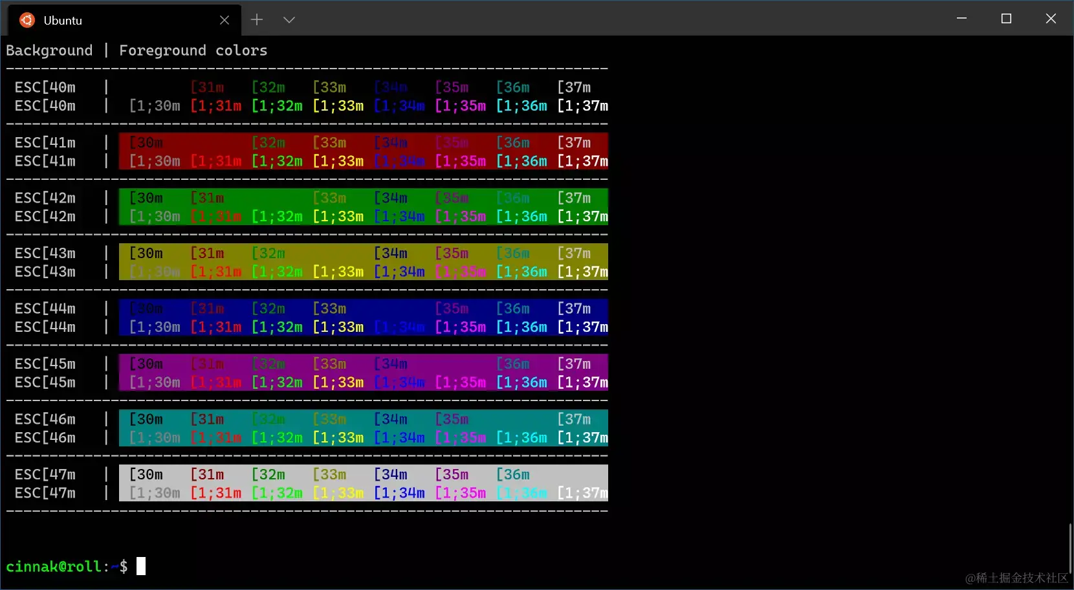Click [1;32m on the green ESC[42m background

[277, 216]
